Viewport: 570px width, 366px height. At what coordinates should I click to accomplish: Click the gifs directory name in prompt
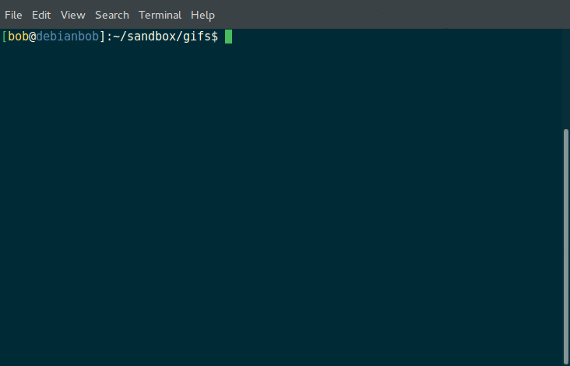click(x=197, y=37)
